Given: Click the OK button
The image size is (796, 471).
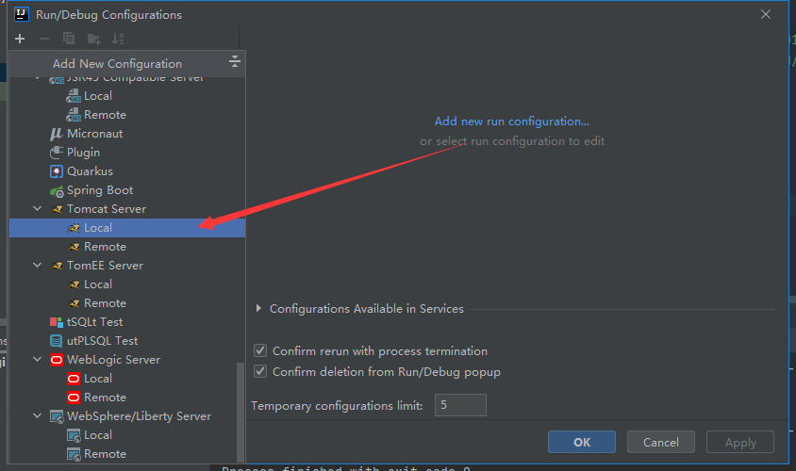Looking at the screenshot, I should coord(582,442).
